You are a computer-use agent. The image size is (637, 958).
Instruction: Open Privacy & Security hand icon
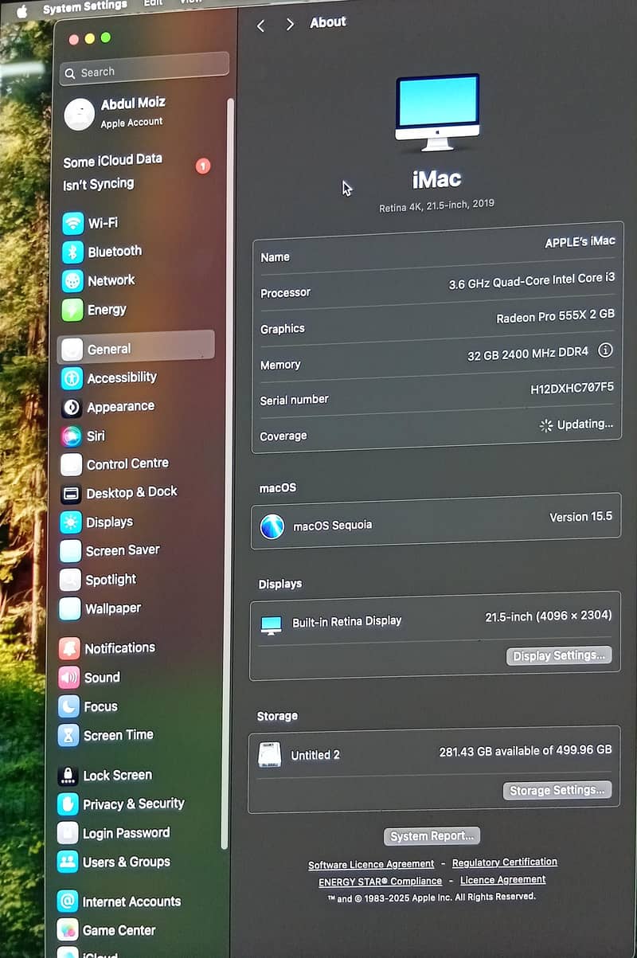(x=68, y=804)
